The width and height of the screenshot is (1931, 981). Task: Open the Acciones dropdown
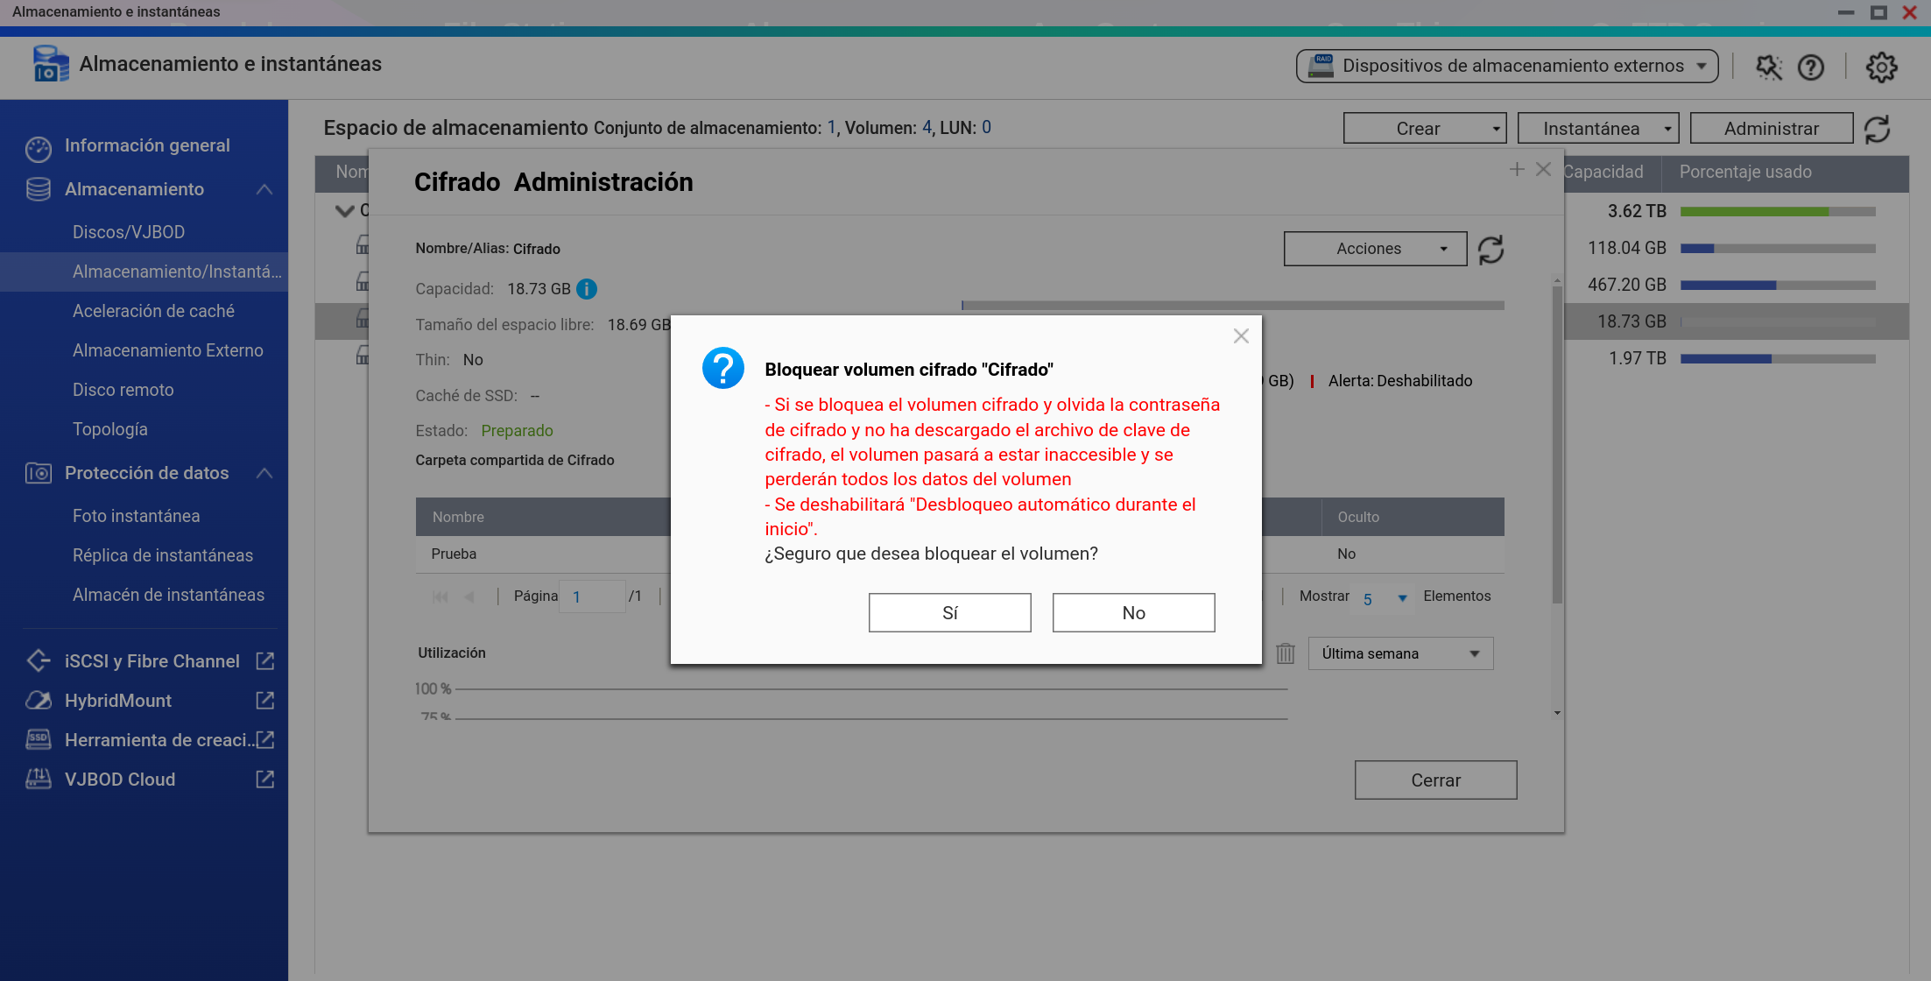pyautogui.click(x=1375, y=249)
